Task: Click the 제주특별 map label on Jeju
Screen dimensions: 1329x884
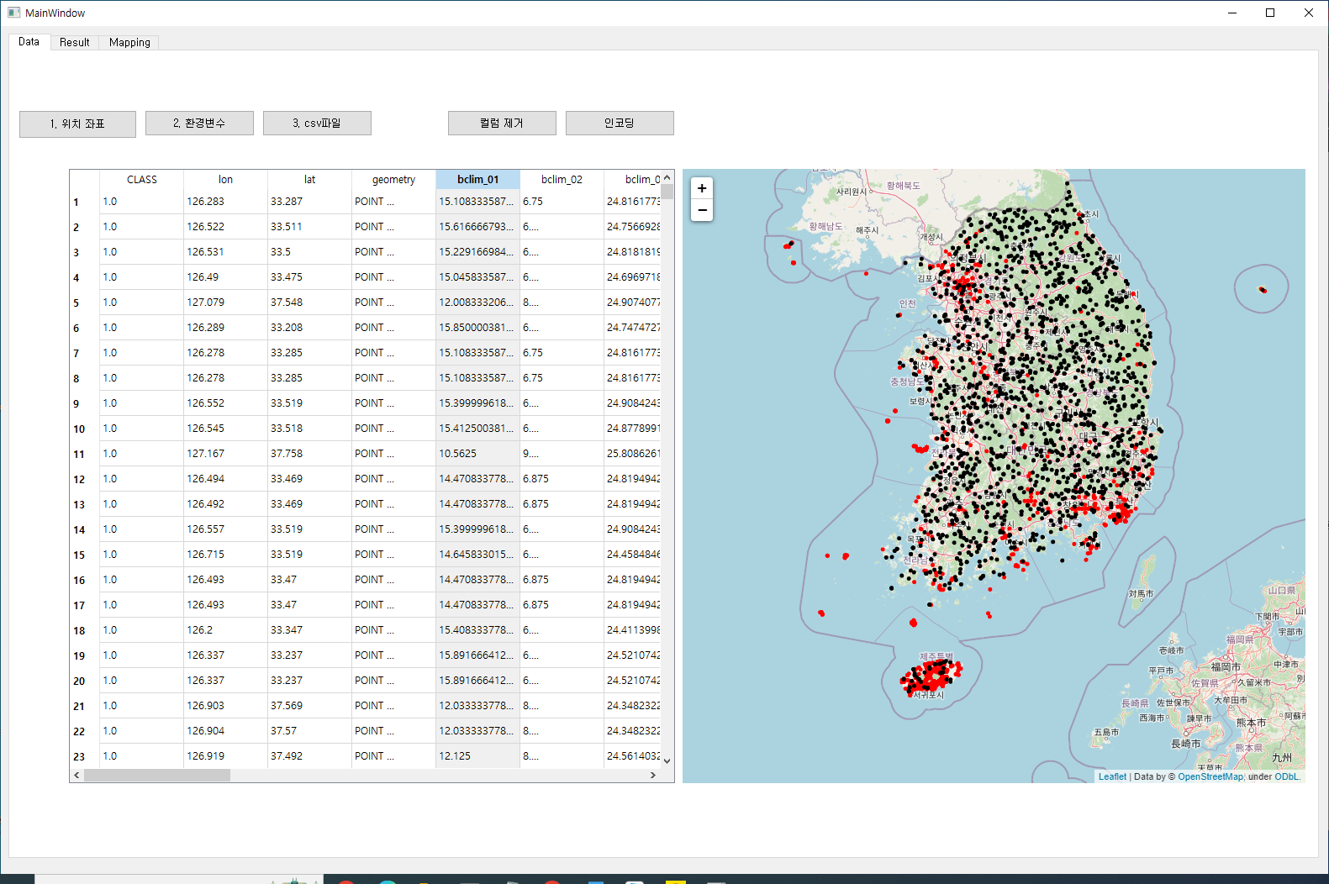Action: tap(936, 656)
